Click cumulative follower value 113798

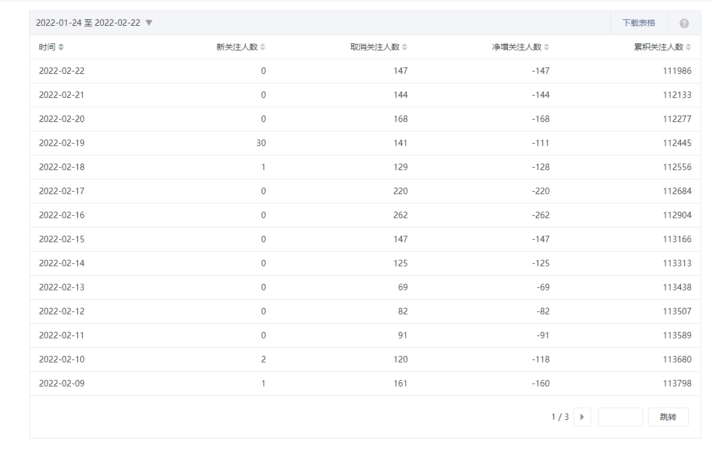pyautogui.click(x=677, y=384)
